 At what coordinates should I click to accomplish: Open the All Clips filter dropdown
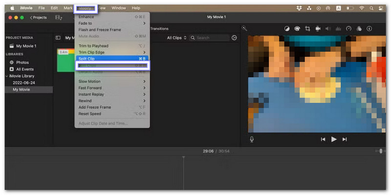(x=176, y=38)
